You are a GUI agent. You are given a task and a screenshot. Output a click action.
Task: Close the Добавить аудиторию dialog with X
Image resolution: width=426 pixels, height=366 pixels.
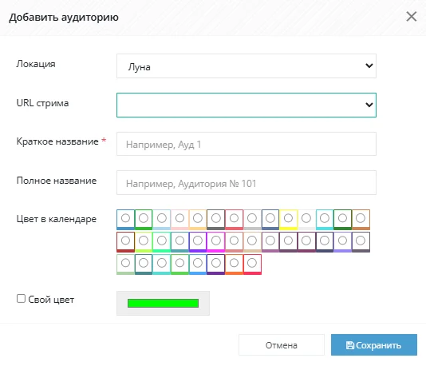coord(412,17)
